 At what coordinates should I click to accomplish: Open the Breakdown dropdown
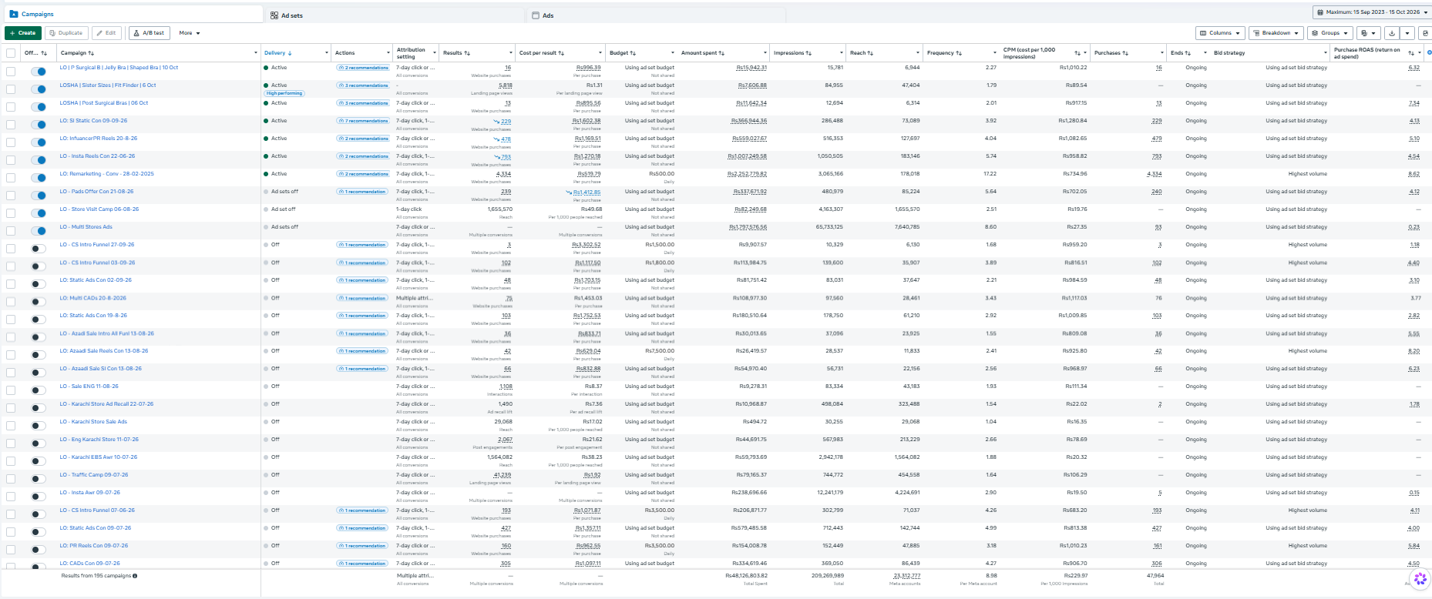click(1276, 33)
